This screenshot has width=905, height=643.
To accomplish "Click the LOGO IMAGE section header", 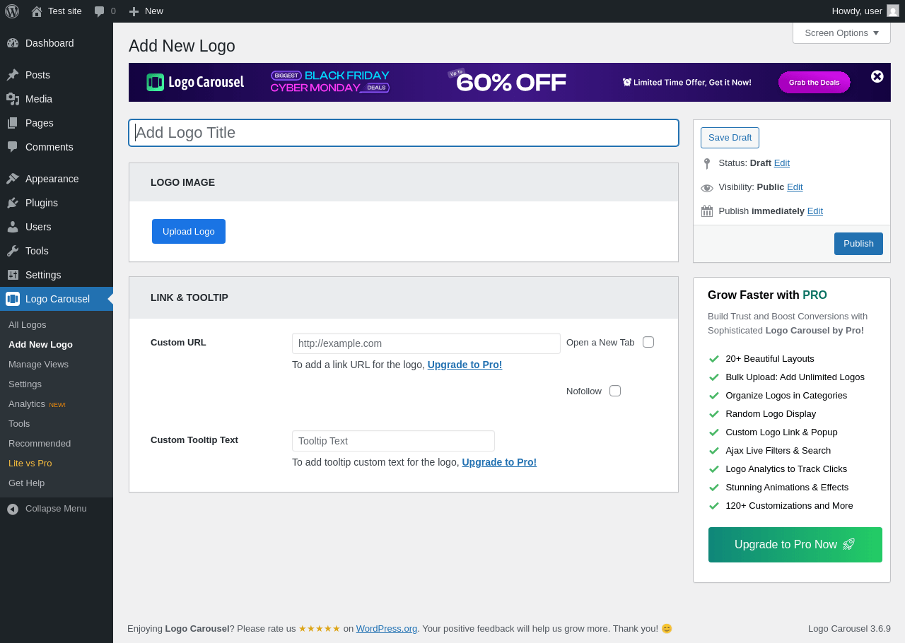I will [x=404, y=182].
